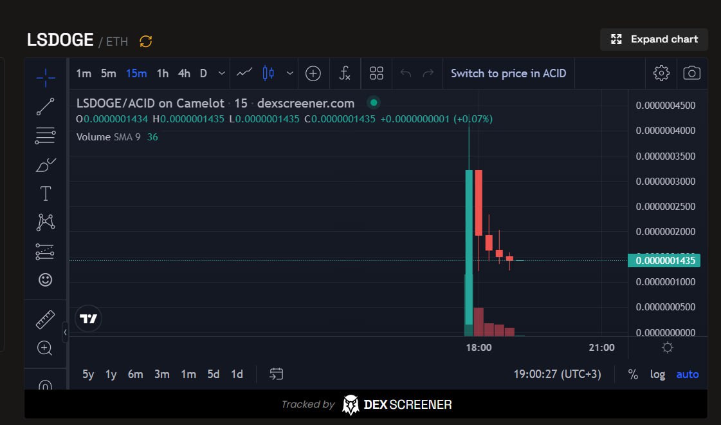Add a symbol to compare with plus icon
Viewport: 721px width, 425px height.
coord(313,73)
